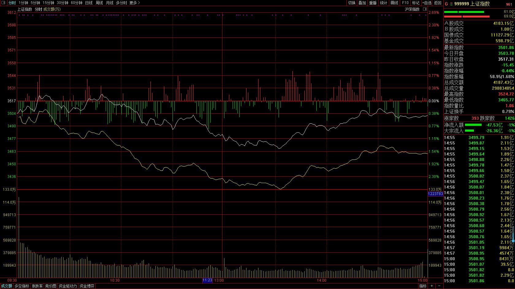Image resolution: width=515 pixels, height=289 pixels.
Task: Select the 成交额 bottom tab
Action: pos(6,286)
